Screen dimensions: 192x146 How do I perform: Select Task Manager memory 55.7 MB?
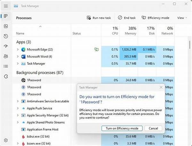point(131,64)
